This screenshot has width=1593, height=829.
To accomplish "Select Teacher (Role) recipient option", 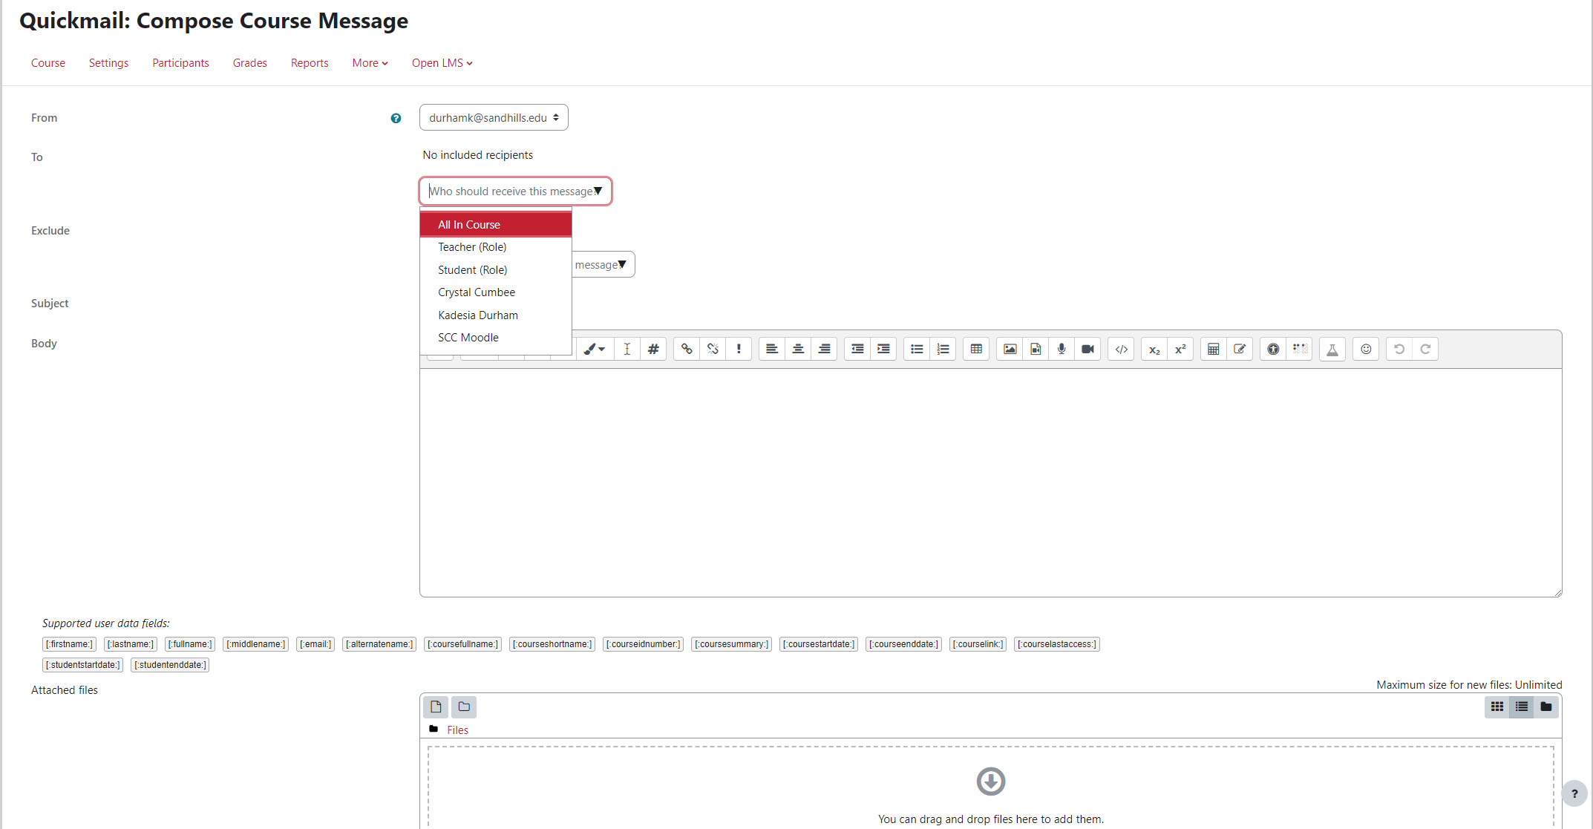I will [x=496, y=247].
